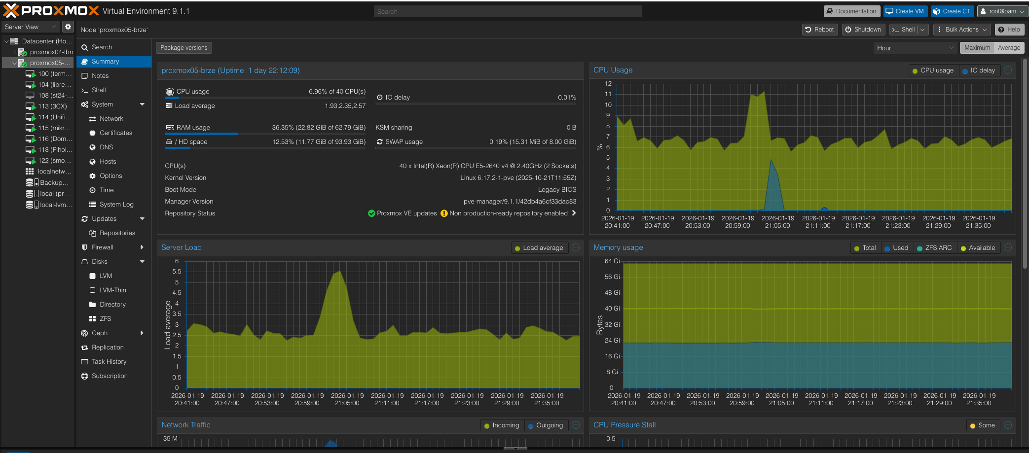Open the root@pam user menu

click(1002, 11)
